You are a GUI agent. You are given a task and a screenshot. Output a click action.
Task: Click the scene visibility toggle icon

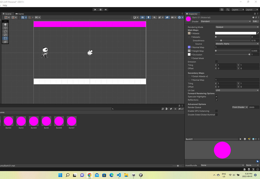click(x=167, y=17)
